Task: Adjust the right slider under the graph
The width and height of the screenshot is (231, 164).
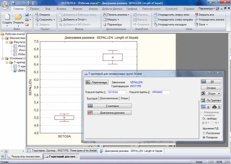Action: click(152, 146)
